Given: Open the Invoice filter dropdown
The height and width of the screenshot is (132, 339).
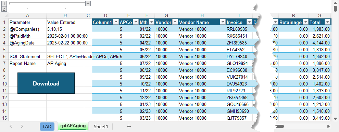Looking at the screenshot, I should click(x=249, y=22).
